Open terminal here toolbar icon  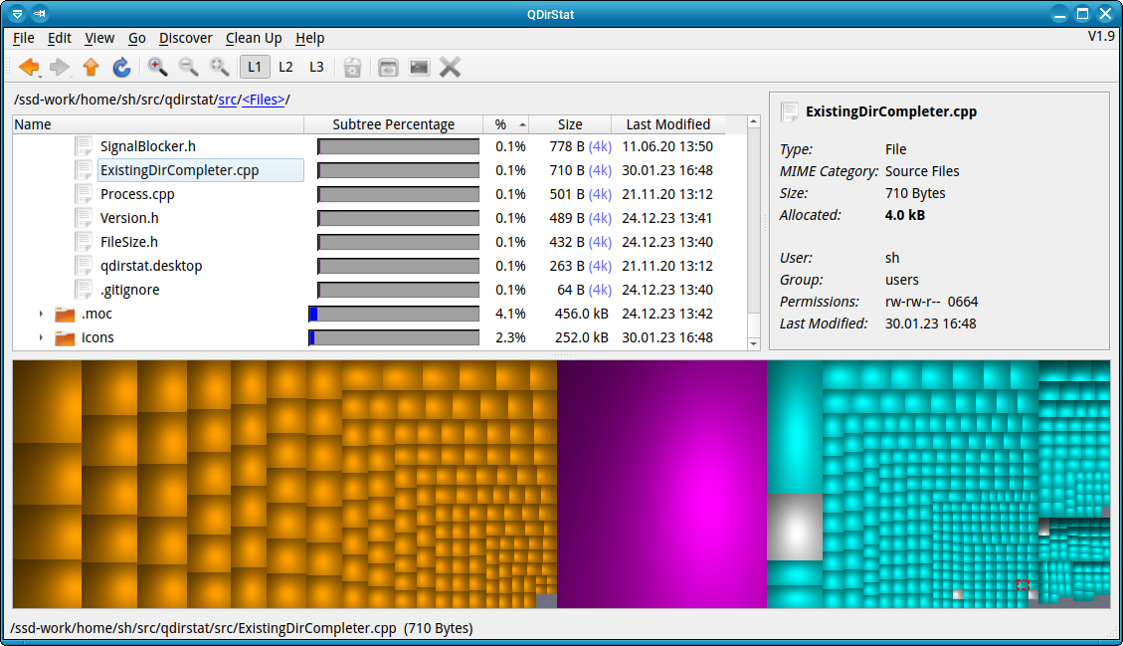pos(419,68)
